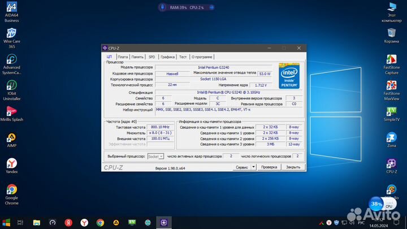
Task: Open Task View on taskbar
Action: (x=20, y=223)
